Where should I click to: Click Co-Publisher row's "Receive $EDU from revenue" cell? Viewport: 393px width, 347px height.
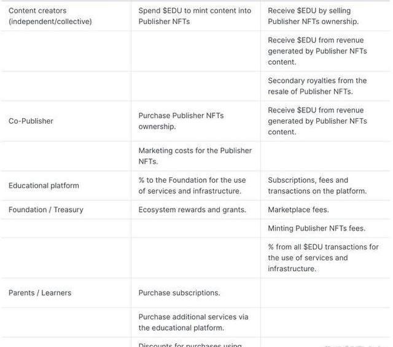(x=317, y=121)
